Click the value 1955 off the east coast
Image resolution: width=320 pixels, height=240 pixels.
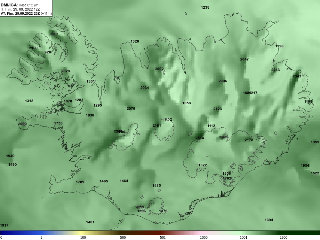[315, 142]
